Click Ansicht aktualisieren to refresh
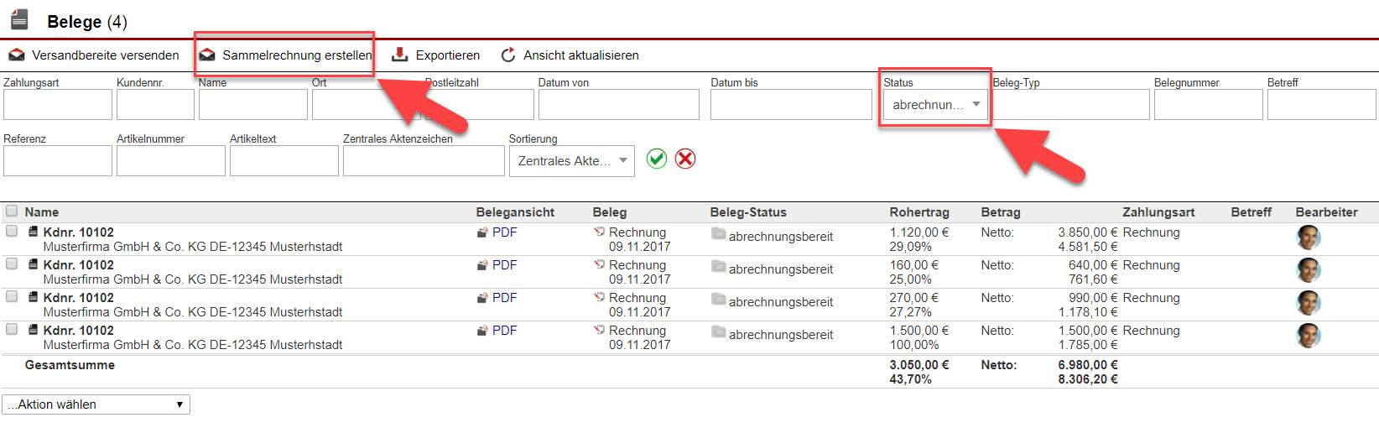This screenshot has height=428, width=1379. (570, 55)
